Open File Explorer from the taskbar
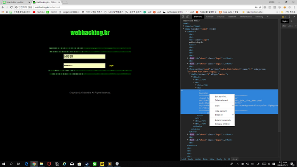Image resolution: width=297 pixels, height=167 pixels. (42, 164)
